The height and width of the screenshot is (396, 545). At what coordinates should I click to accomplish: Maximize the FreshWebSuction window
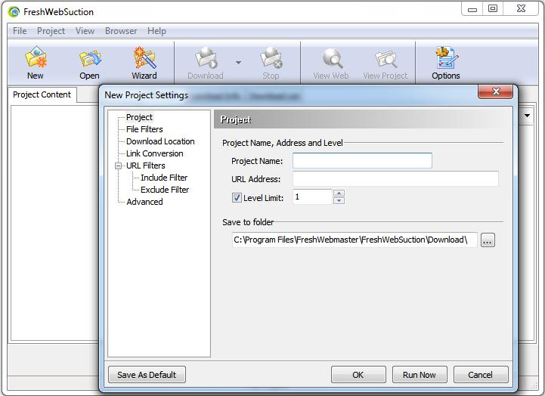493,9
